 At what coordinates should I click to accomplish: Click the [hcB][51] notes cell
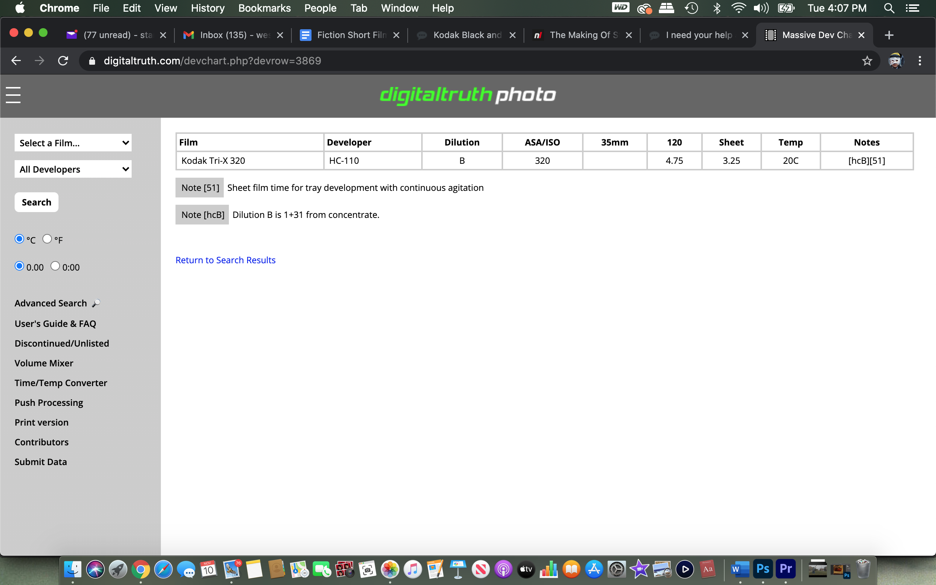click(867, 161)
